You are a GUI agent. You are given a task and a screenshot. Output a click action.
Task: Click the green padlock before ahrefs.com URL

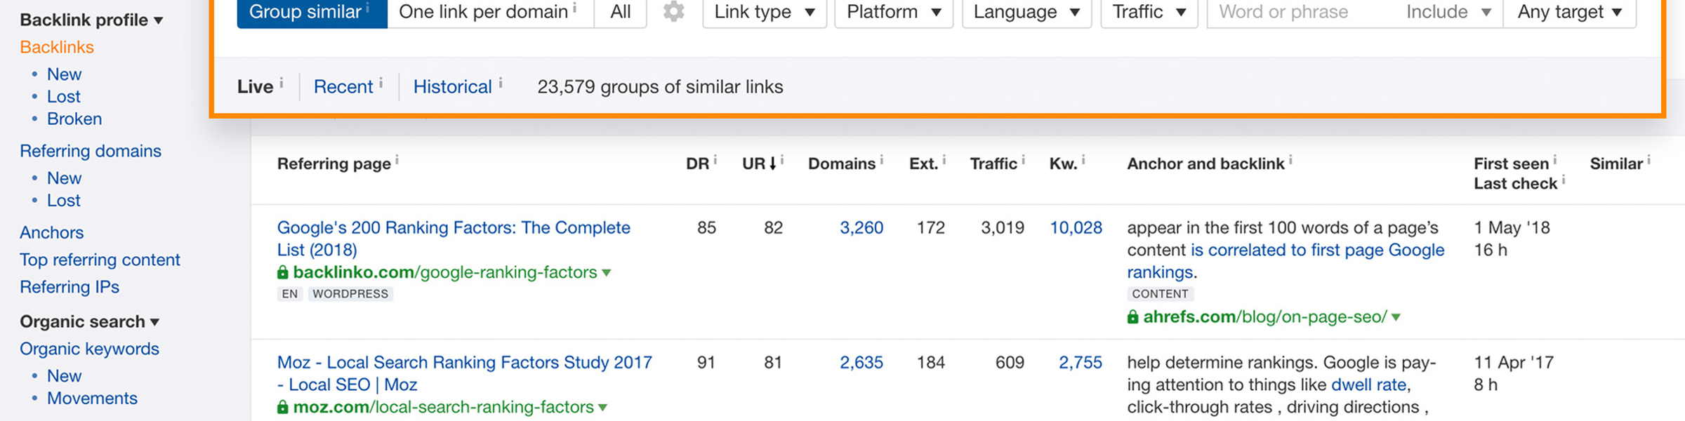point(1132,317)
